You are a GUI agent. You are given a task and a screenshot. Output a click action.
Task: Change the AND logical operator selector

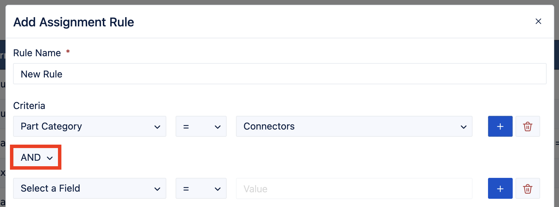pos(36,157)
